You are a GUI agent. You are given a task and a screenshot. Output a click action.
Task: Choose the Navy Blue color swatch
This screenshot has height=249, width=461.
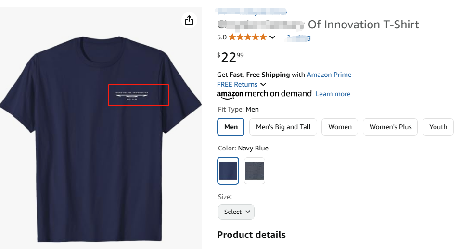tap(228, 171)
